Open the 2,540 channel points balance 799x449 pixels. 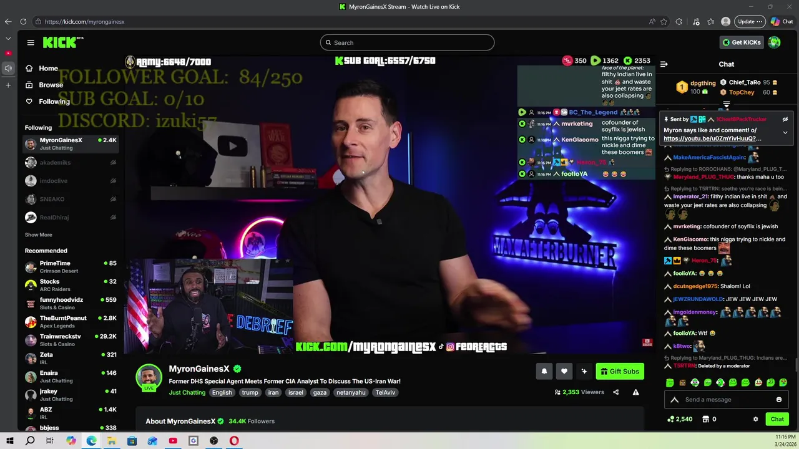(680, 419)
